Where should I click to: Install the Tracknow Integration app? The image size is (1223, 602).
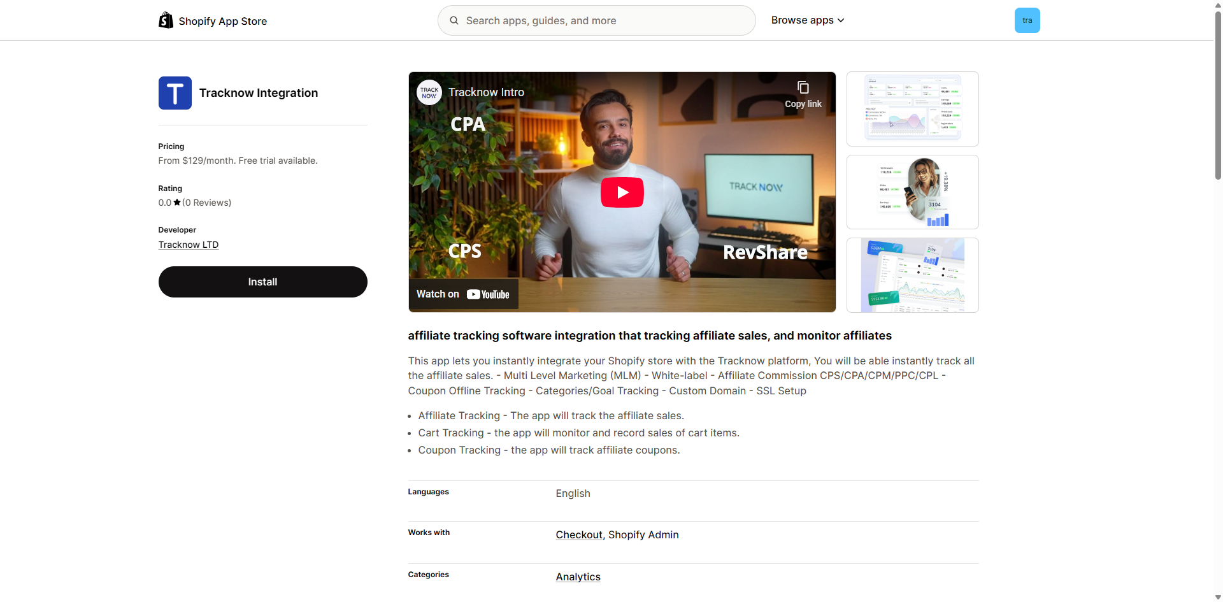262,282
